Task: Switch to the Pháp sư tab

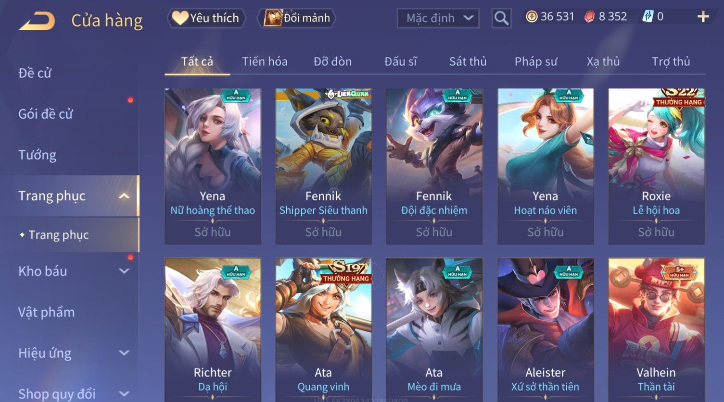Action: (x=536, y=61)
